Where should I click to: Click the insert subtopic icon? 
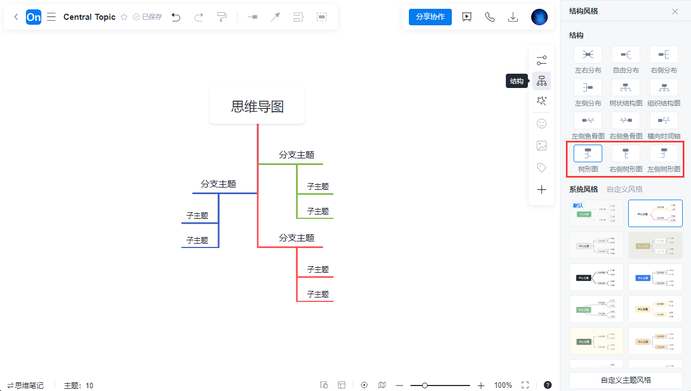252,17
